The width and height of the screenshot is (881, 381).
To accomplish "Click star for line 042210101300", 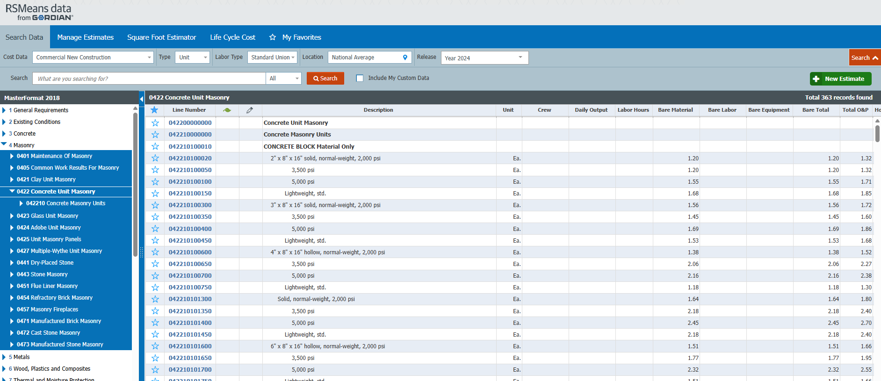I will [x=155, y=299].
